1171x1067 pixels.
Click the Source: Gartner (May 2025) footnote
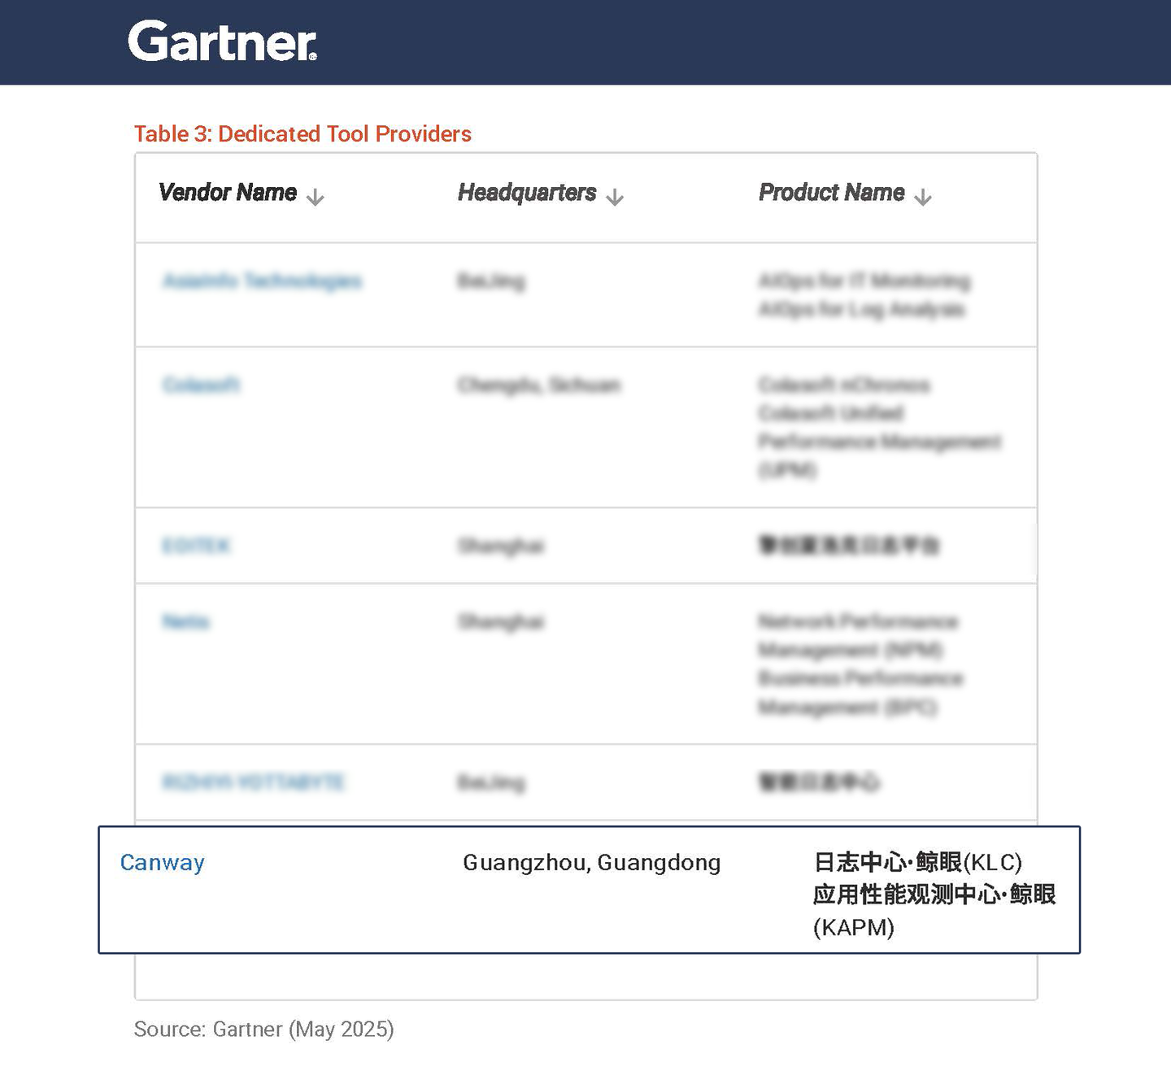[x=263, y=1029]
